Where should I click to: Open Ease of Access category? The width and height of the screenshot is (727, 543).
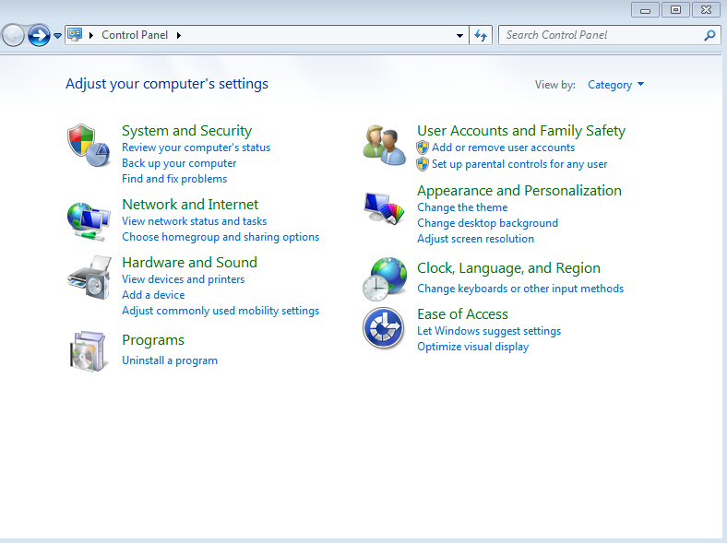click(462, 314)
